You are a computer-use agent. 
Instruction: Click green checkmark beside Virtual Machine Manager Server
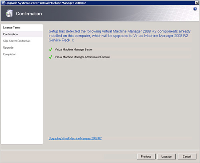tap(50, 50)
